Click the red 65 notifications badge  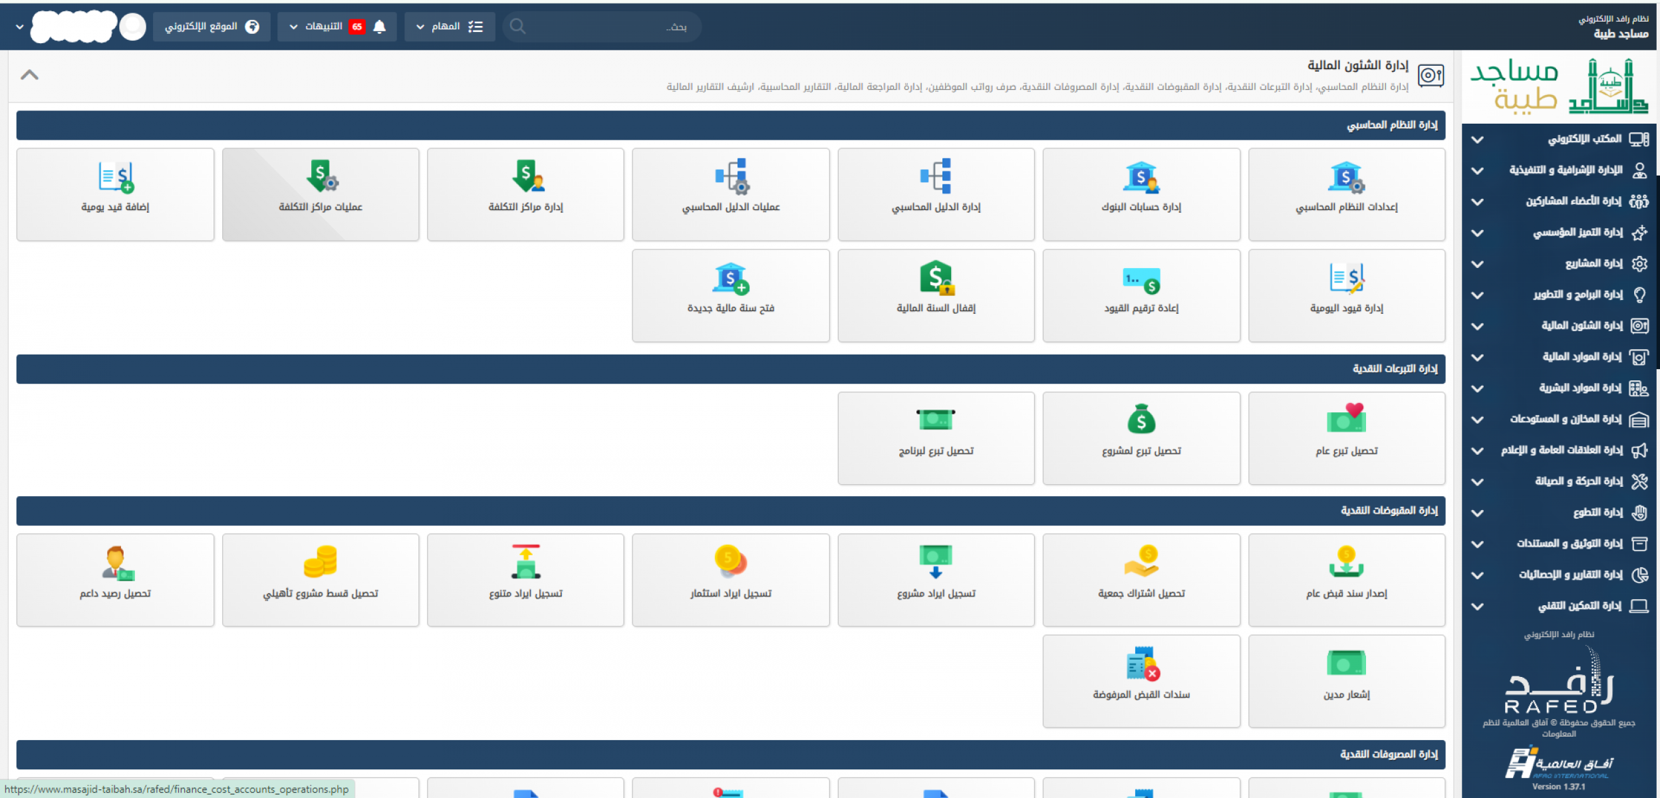click(x=357, y=27)
